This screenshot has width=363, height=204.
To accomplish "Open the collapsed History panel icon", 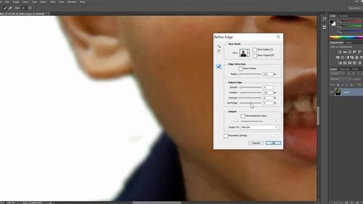I will (324, 19).
